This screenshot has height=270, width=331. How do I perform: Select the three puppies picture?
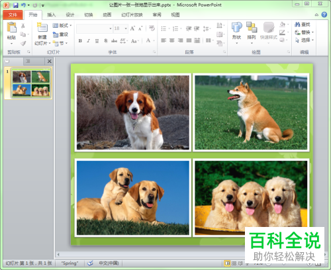click(x=251, y=198)
